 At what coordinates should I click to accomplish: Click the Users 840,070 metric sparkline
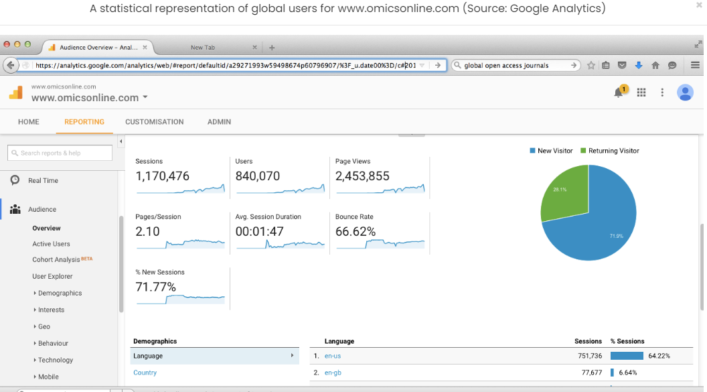[281, 190]
